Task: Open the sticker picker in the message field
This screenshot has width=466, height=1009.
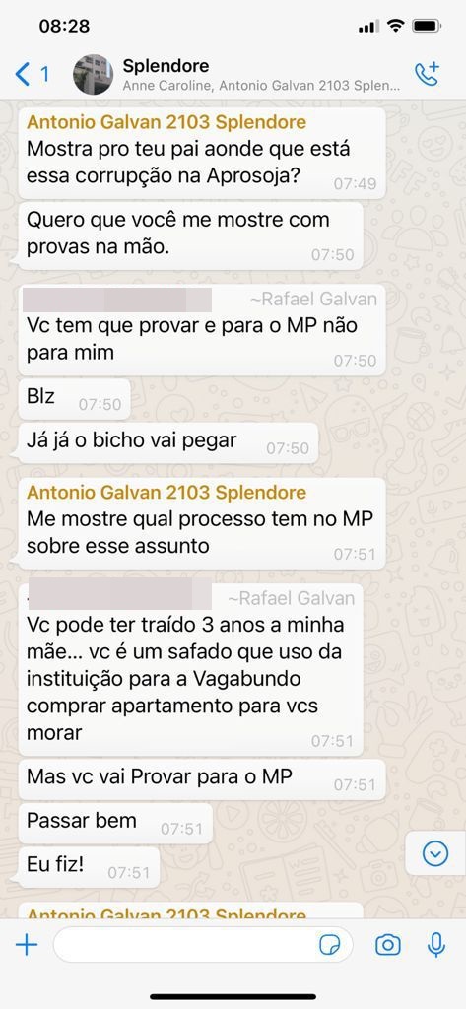Action: (329, 945)
